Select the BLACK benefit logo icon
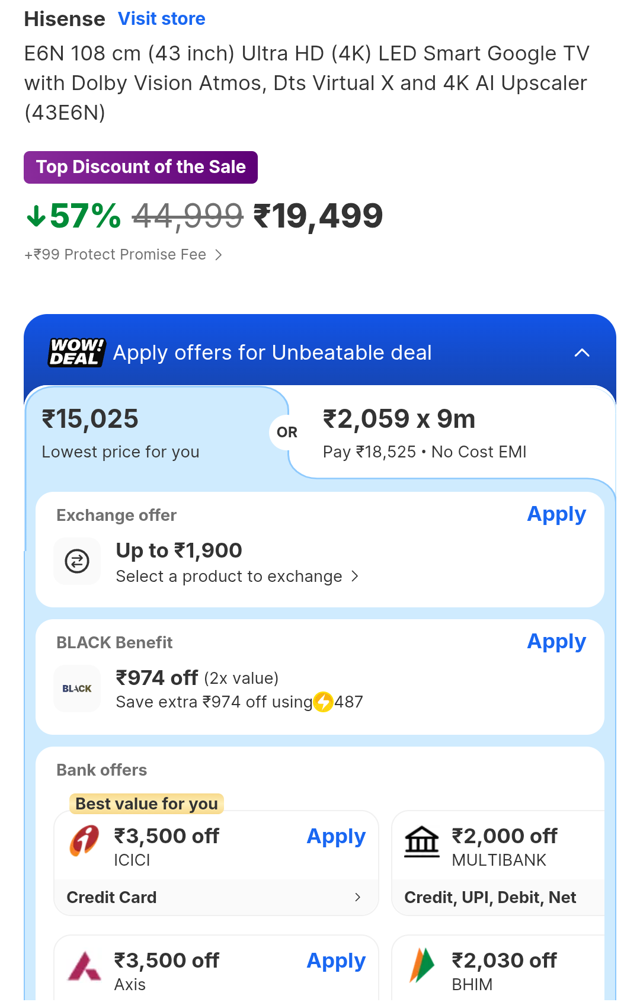This screenshot has width=640, height=1002. pyautogui.click(x=76, y=689)
